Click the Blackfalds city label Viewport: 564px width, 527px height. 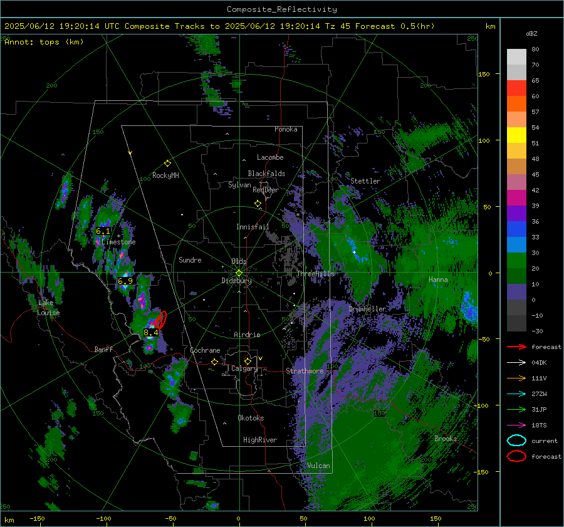coord(266,174)
